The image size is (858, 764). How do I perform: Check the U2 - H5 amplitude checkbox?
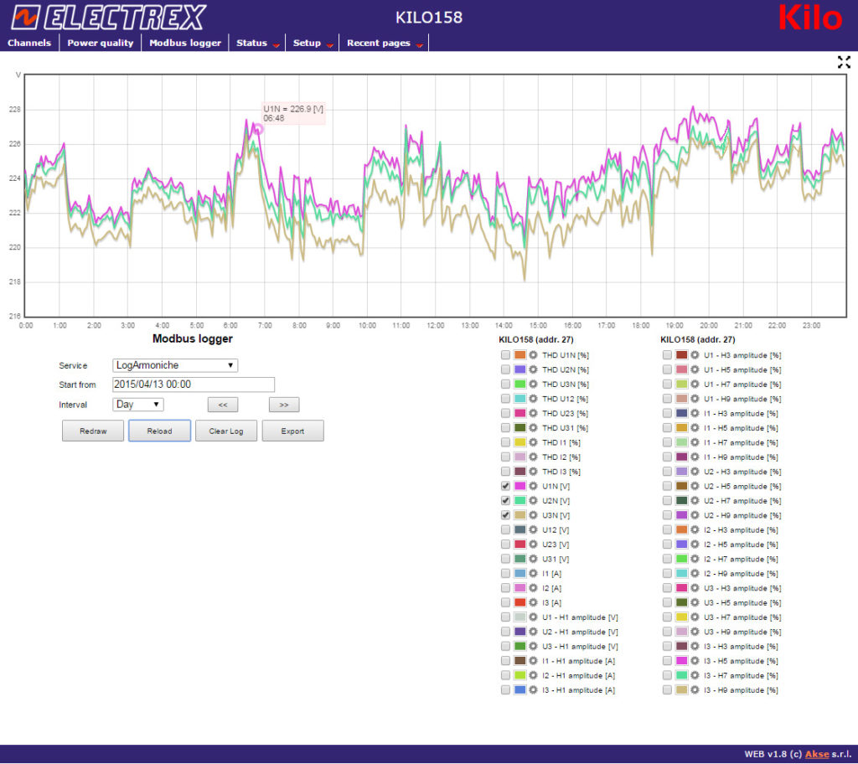(667, 486)
